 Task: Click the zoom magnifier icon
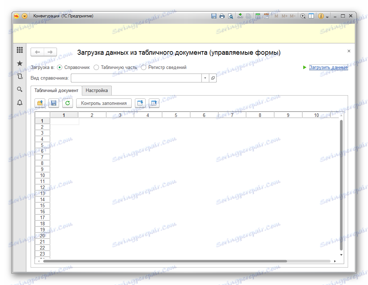[x=303, y=16]
